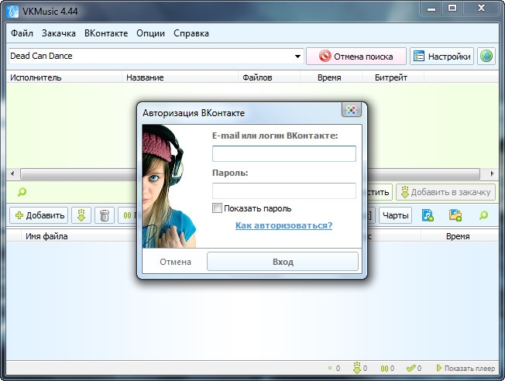Click the paused downloads counter in status bar
This screenshot has height=381, width=505.
[x=387, y=368]
